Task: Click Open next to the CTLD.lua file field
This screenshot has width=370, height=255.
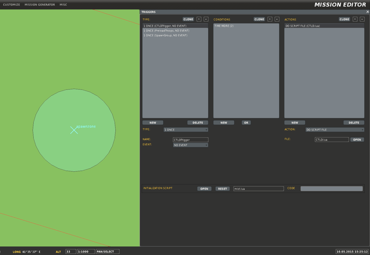Action: tap(357, 140)
